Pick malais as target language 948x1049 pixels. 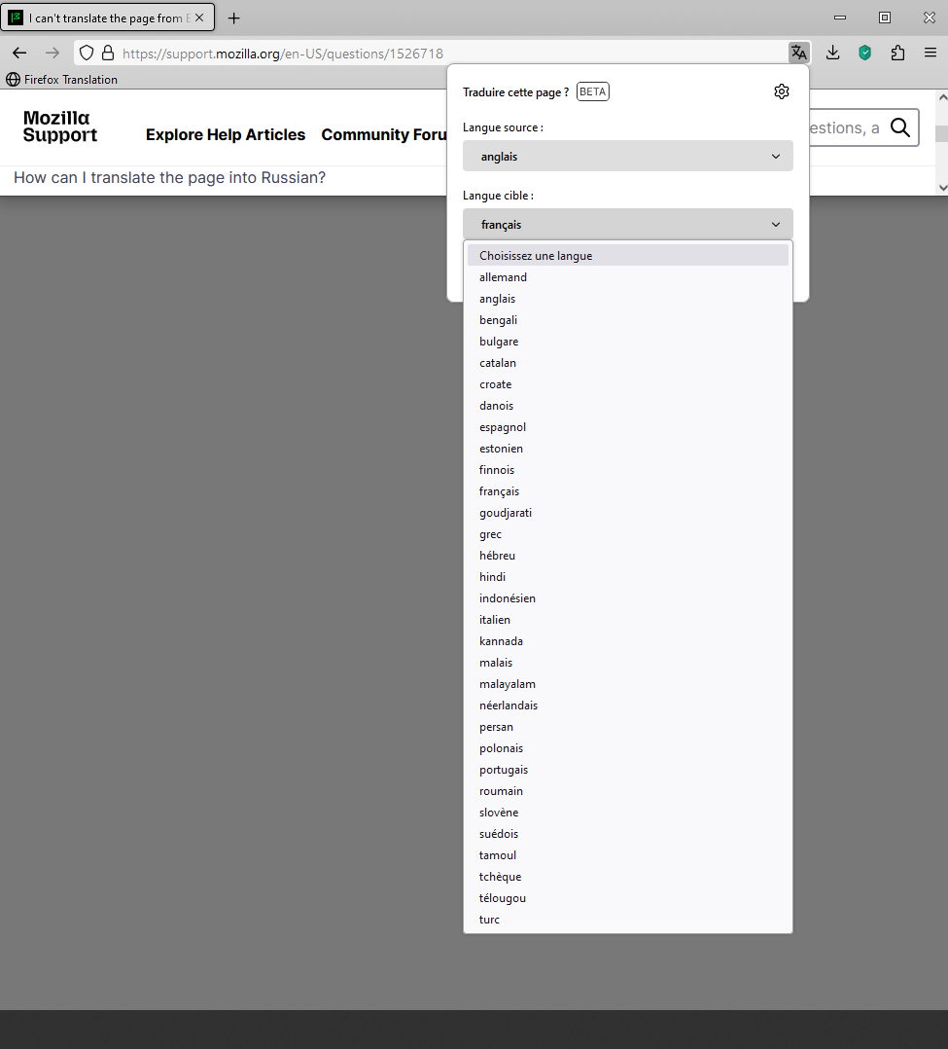coord(628,663)
